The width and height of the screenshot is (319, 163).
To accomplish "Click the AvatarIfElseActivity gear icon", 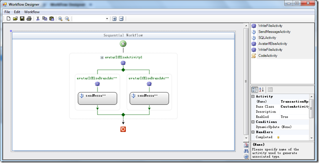I will click(x=254, y=44).
